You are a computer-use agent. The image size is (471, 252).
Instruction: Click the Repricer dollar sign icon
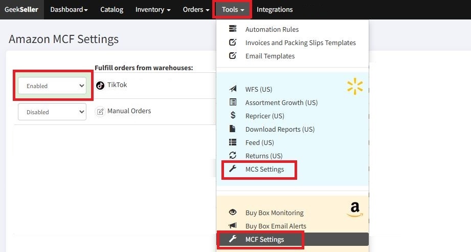(x=233, y=116)
